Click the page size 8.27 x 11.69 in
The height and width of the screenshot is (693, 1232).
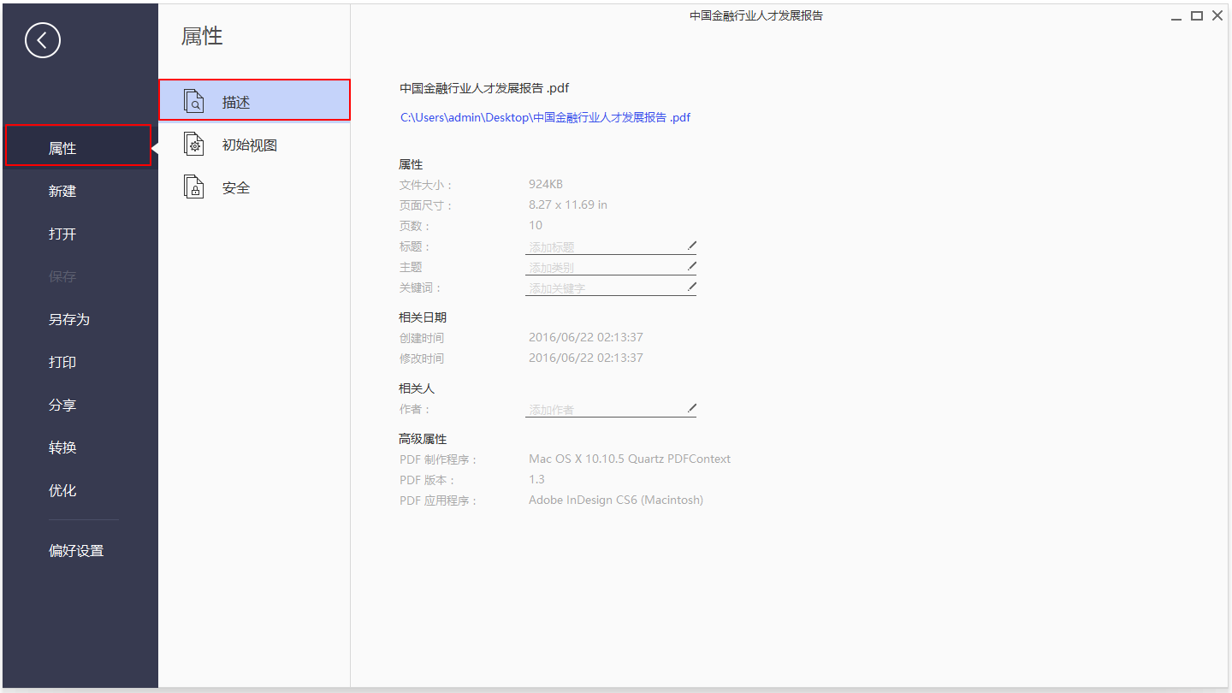[x=568, y=204]
